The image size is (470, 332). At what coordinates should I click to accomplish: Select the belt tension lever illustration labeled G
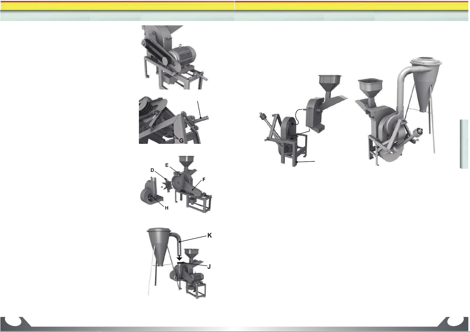coord(173,120)
